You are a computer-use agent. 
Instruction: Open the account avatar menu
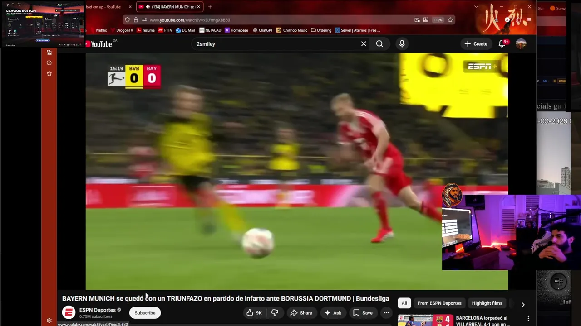coord(521,44)
